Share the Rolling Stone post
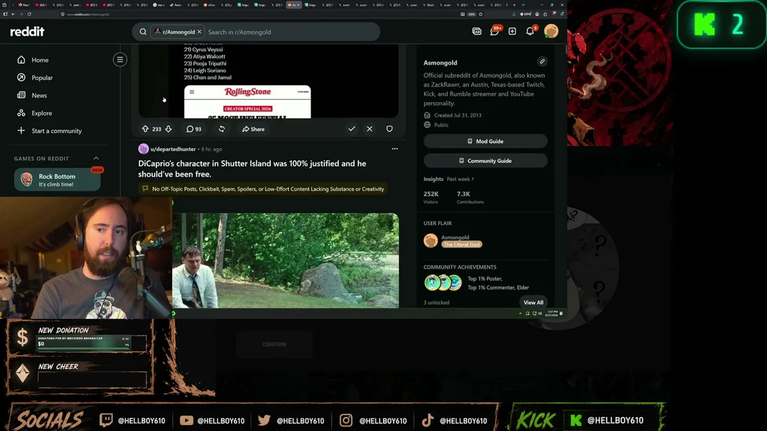 point(253,129)
